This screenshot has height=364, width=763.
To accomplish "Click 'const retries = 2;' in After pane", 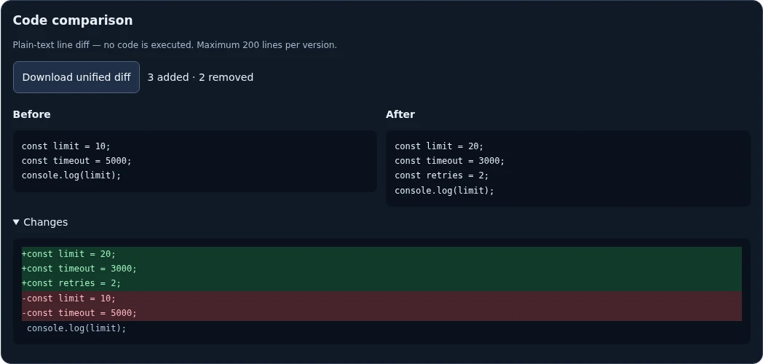I will point(442,175).
